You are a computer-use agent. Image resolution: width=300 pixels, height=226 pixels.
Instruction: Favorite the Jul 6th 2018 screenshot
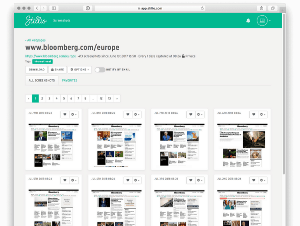point(254,114)
